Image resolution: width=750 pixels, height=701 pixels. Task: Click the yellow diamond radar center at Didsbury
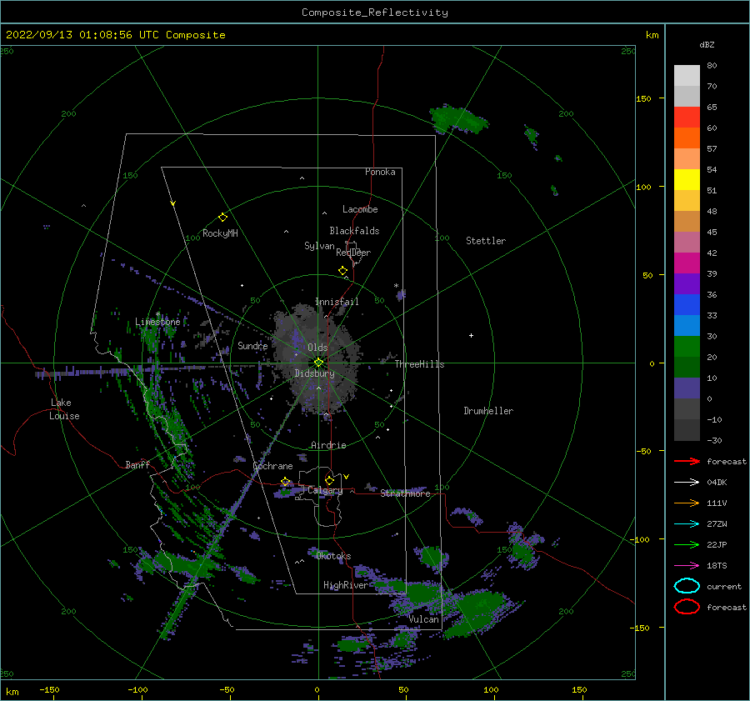pos(318,363)
